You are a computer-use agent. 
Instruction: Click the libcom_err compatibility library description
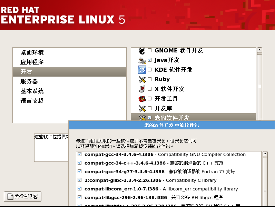(200, 189)
